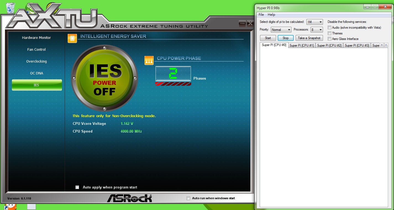Screen dimensions: 394x210
Task: Click the ASRock logo at bottom
Action: (x=130, y=198)
